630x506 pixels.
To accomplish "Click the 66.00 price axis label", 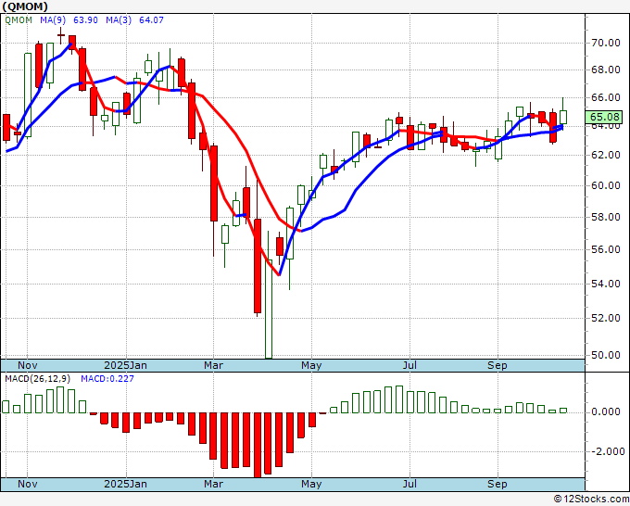I will [x=606, y=97].
